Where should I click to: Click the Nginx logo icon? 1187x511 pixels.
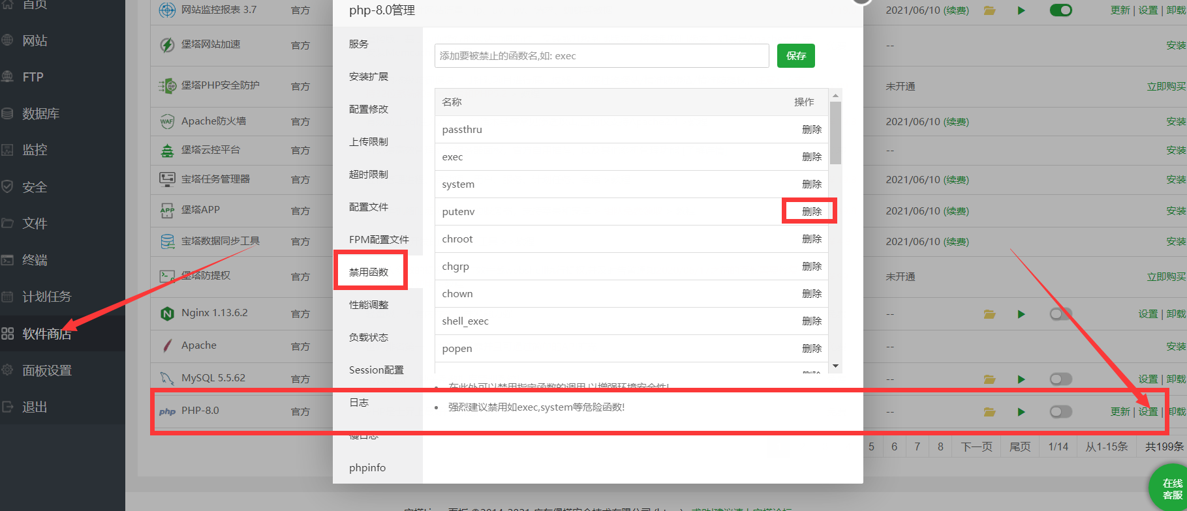tap(167, 314)
